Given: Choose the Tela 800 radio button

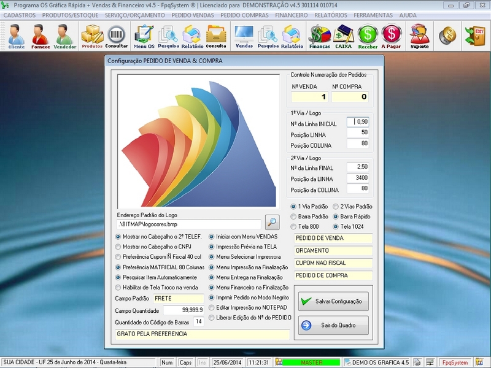Looking at the screenshot, I should (293, 226).
